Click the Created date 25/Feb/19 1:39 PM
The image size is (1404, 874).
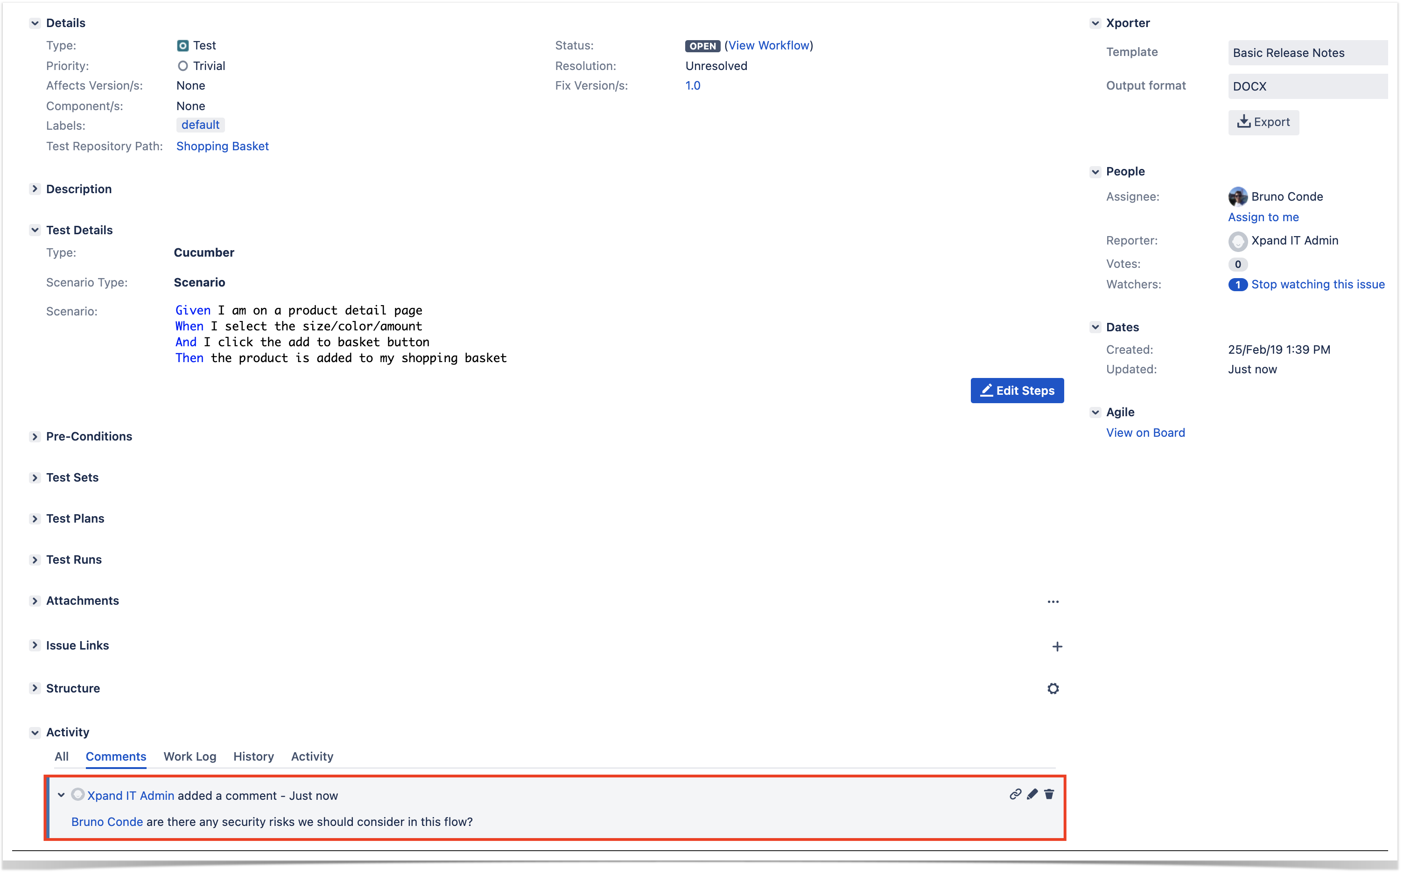(1278, 350)
